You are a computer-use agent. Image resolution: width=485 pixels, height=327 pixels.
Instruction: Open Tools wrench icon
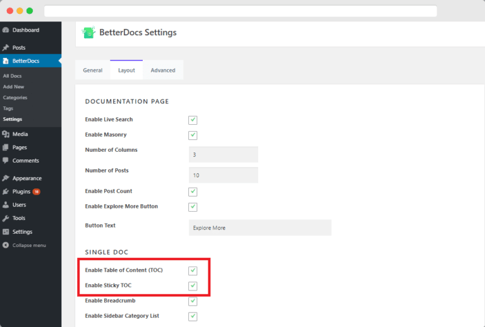coord(6,218)
